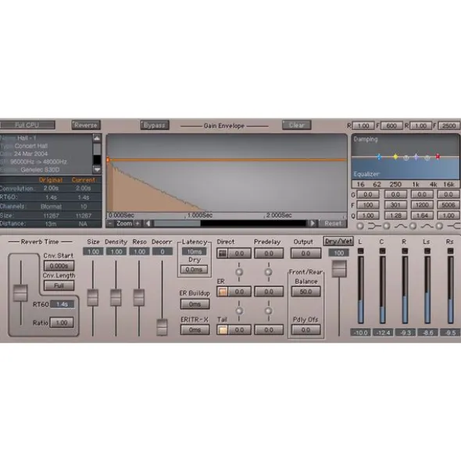Click the Clear gain envelope button
461x461 pixels.
[296, 126]
